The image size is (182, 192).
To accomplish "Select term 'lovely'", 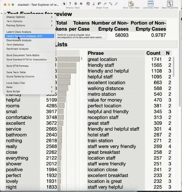I will (x=12, y=181).
